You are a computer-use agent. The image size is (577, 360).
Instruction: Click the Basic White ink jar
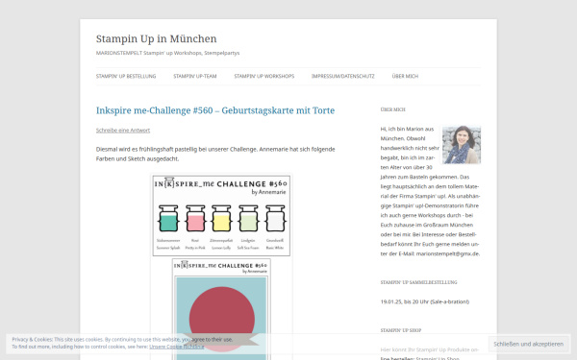tap(275, 219)
